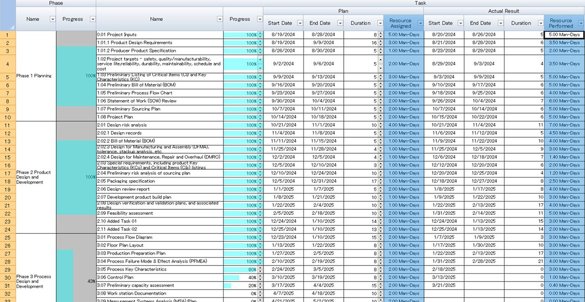Image resolution: width=585 pixels, height=302 pixels.
Task: Select the 1.01.1 Product Design Requirements cell
Action: [x=160, y=43]
